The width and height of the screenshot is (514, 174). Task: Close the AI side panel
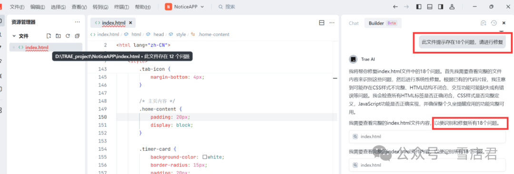point(504,23)
